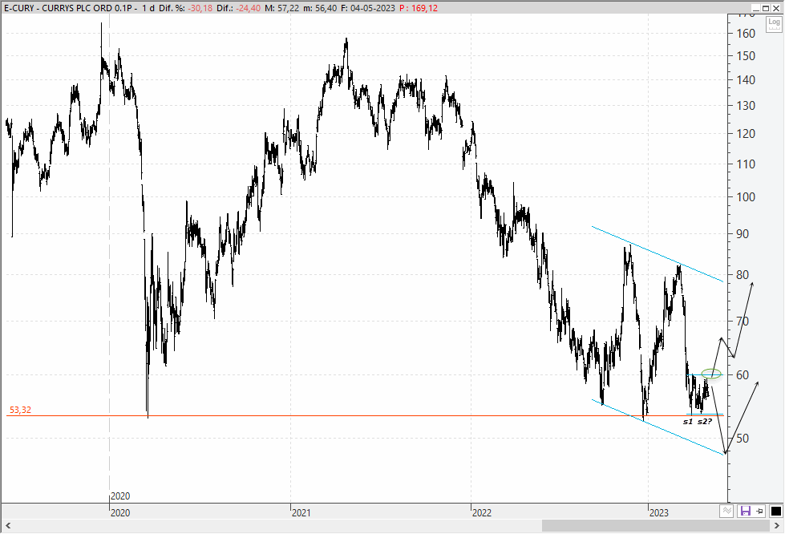Close the CURYS chart window
The width and height of the screenshot is (785, 534).
(x=775, y=8)
